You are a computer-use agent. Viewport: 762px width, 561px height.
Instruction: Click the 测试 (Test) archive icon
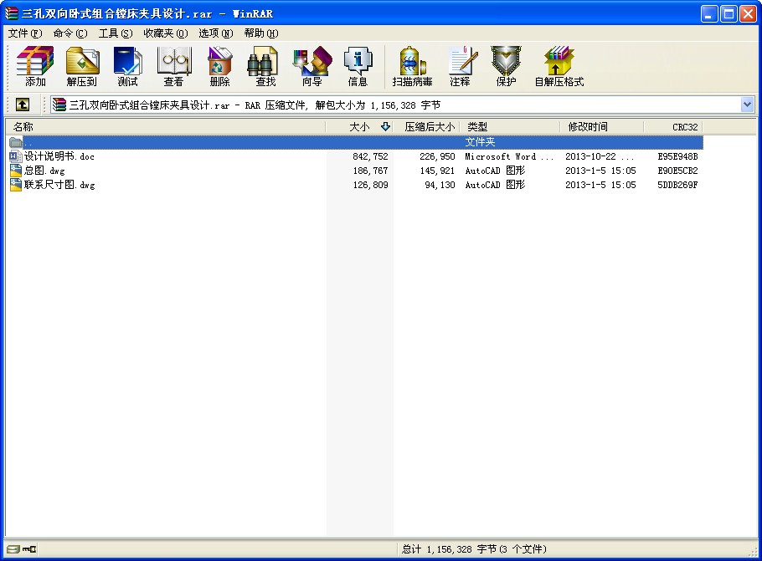[x=128, y=66]
